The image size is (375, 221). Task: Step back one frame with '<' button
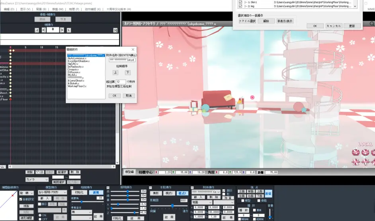coord(44,30)
